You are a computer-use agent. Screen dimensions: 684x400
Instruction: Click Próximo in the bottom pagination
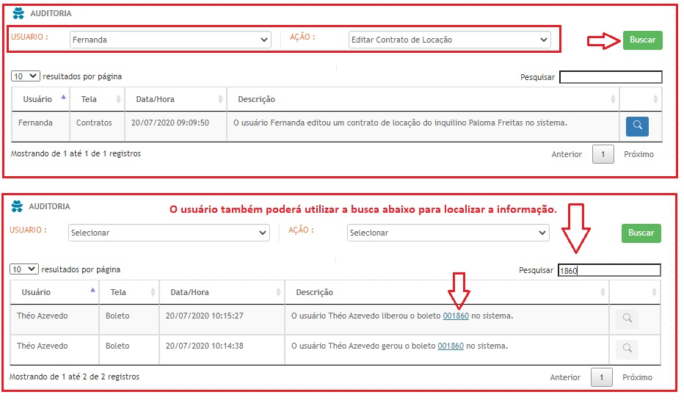(637, 377)
